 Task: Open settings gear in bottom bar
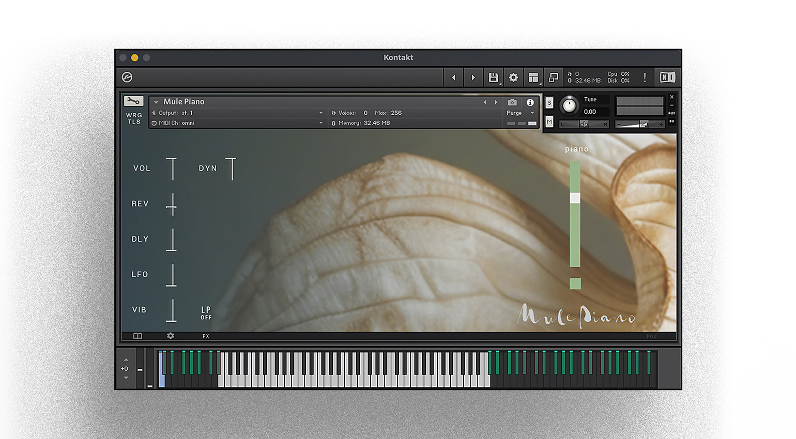pyautogui.click(x=171, y=336)
